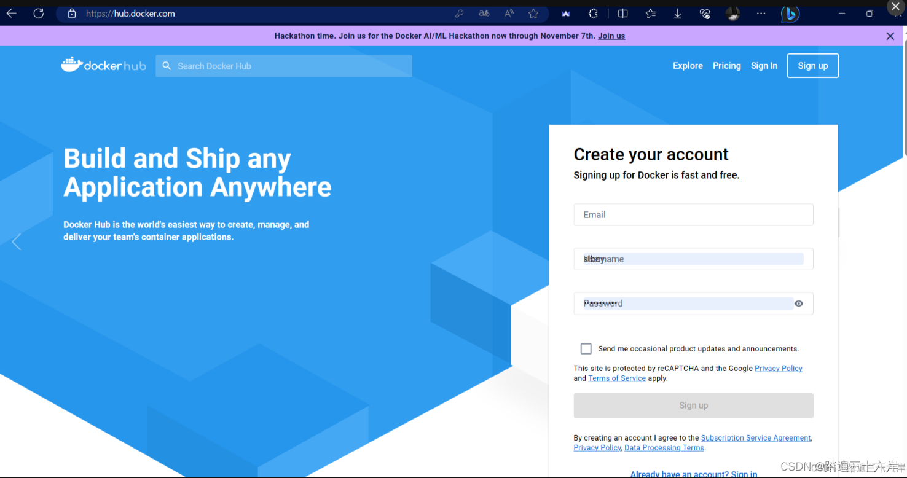Open saved passwords via key icon

tap(460, 13)
